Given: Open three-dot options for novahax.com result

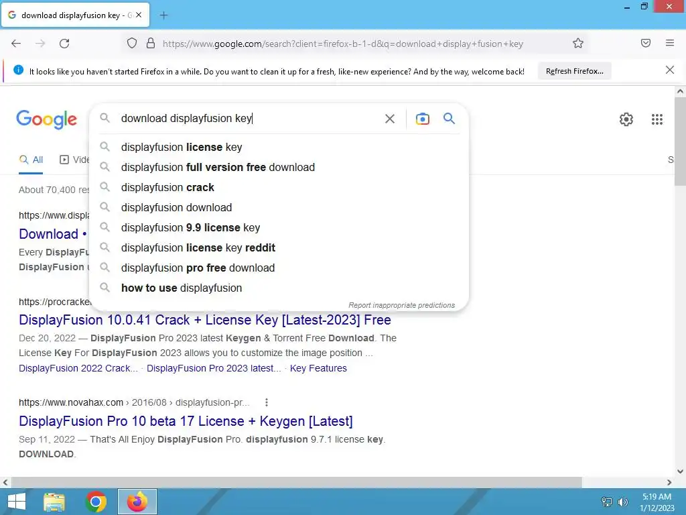Looking at the screenshot, I should coord(267,402).
